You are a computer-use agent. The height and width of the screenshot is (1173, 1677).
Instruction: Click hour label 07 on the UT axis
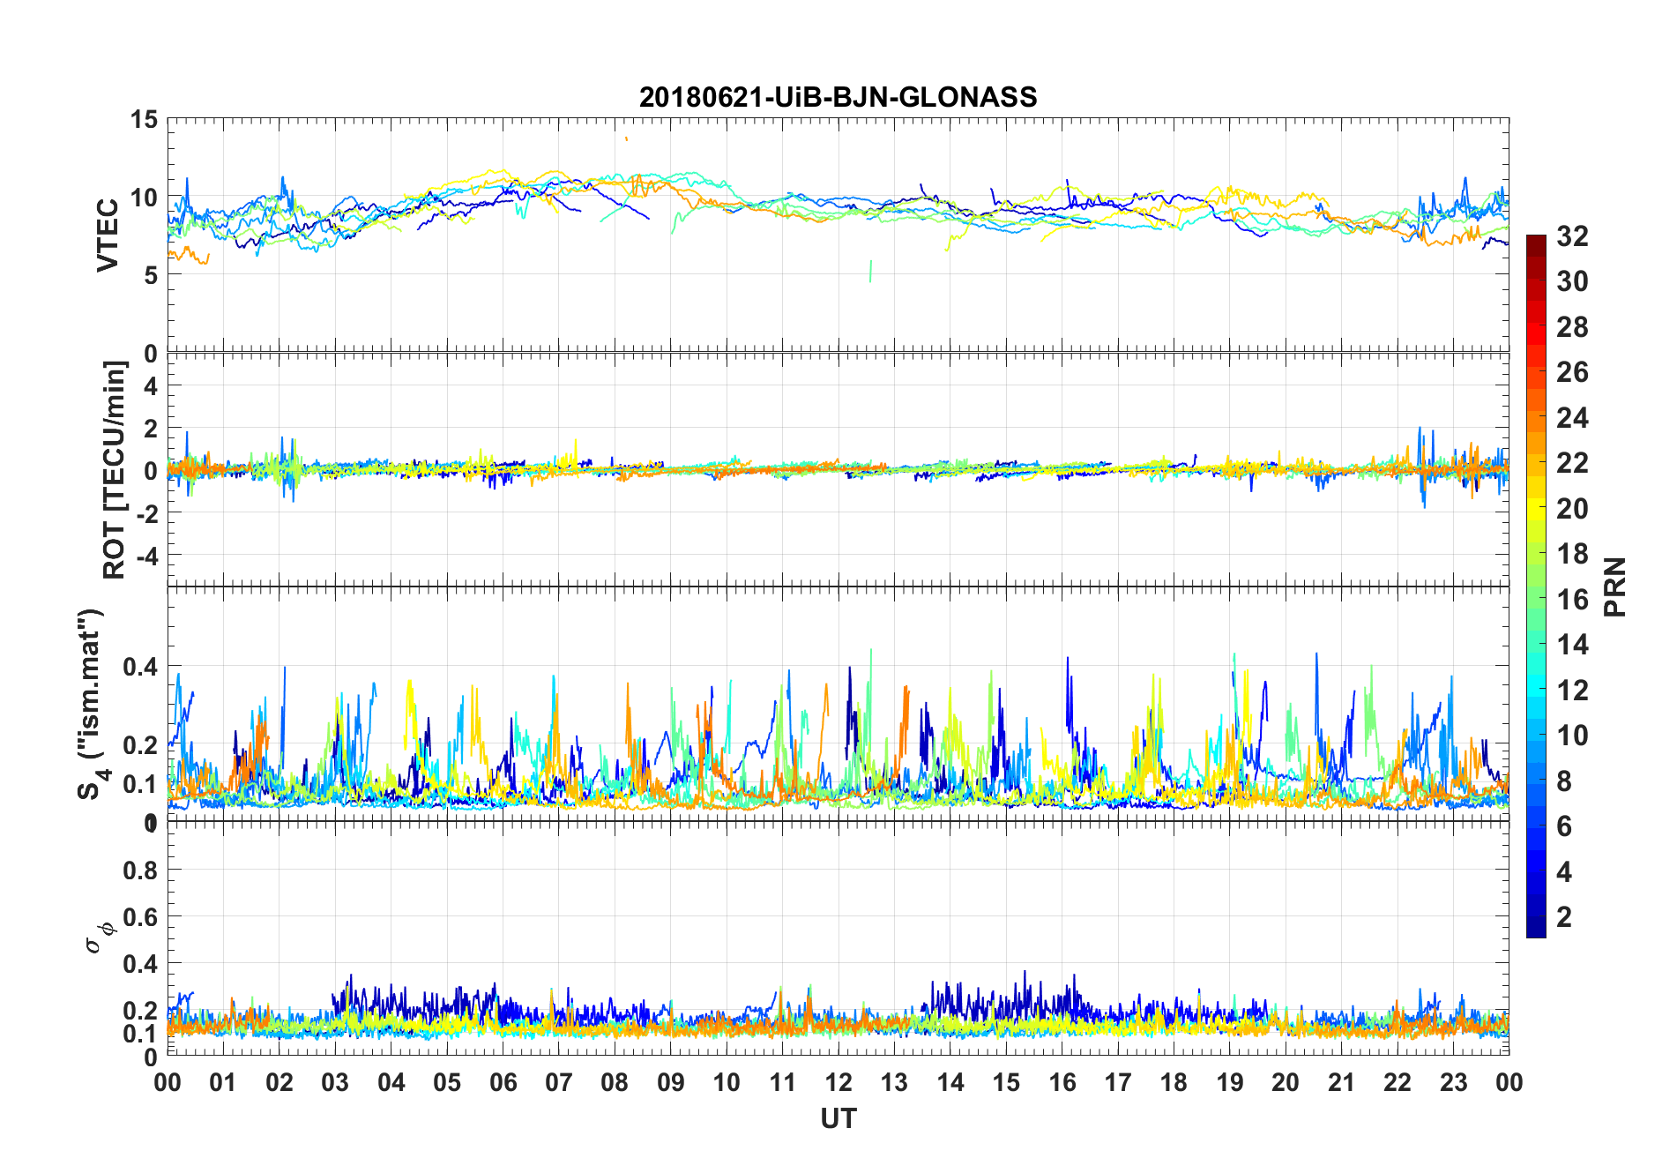point(559,1082)
